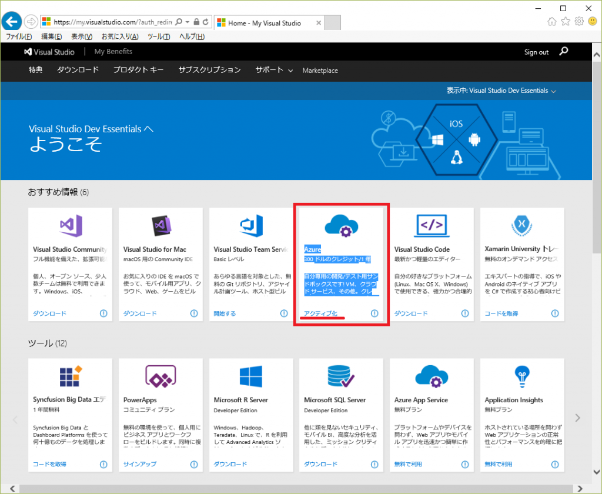Show next tools with right carousel arrow

click(x=577, y=418)
